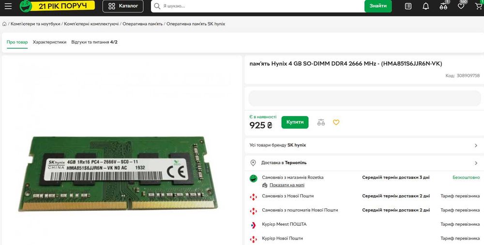Open Доставка в Тернопіль city selector

[x=364, y=163]
